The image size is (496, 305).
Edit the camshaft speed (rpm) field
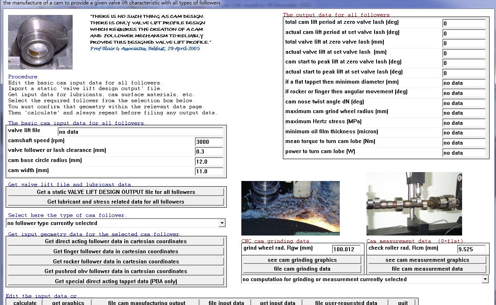click(209, 142)
